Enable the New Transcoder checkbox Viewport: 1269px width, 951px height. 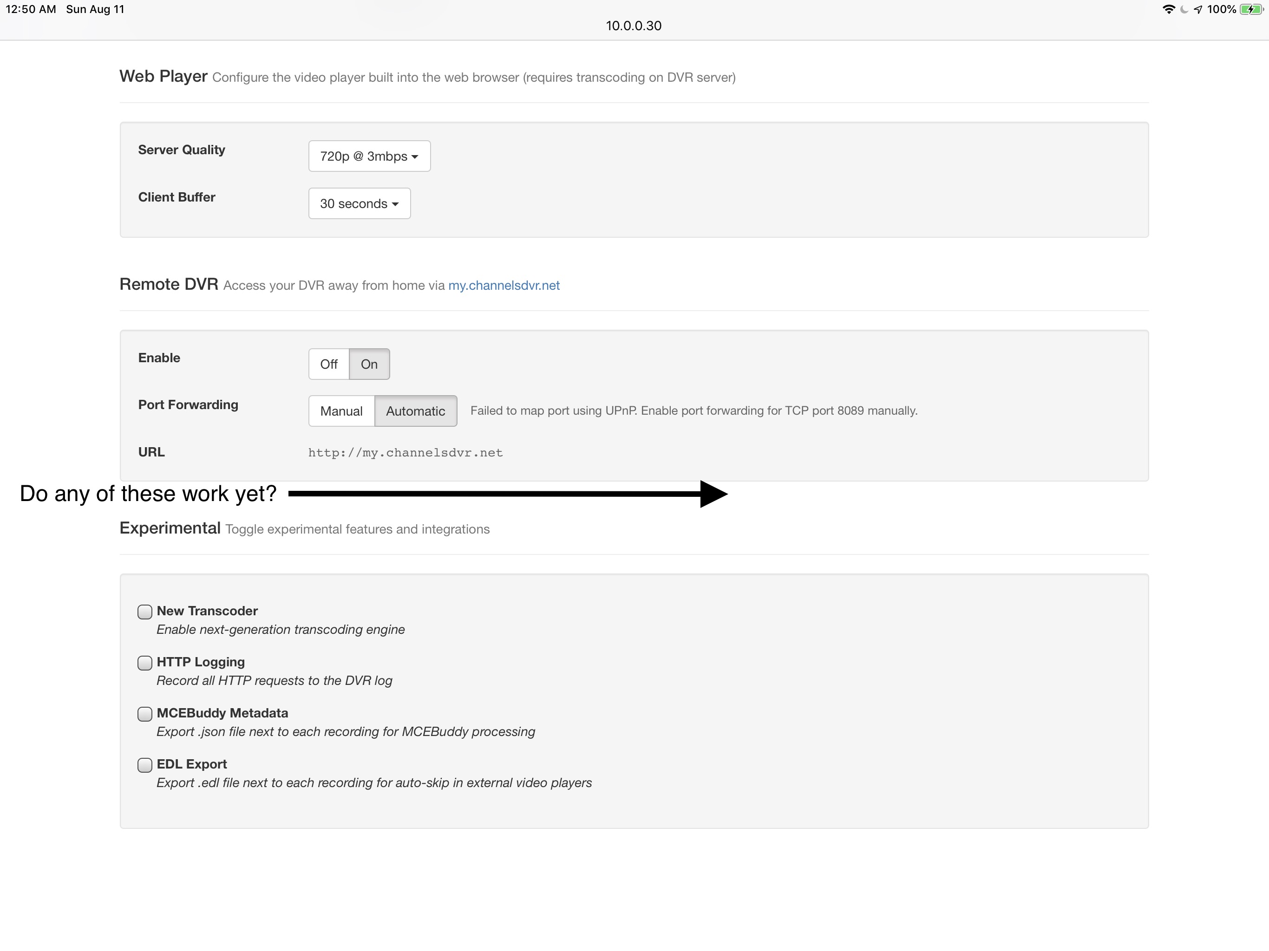click(x=144, y=612)
